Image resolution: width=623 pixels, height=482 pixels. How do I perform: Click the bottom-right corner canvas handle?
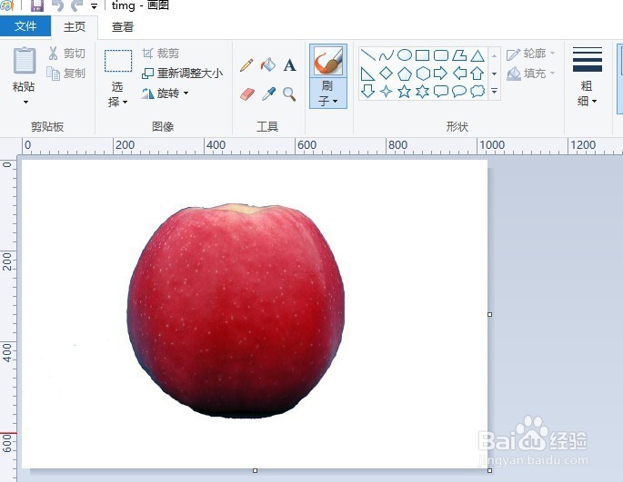(x=490, y=470)
